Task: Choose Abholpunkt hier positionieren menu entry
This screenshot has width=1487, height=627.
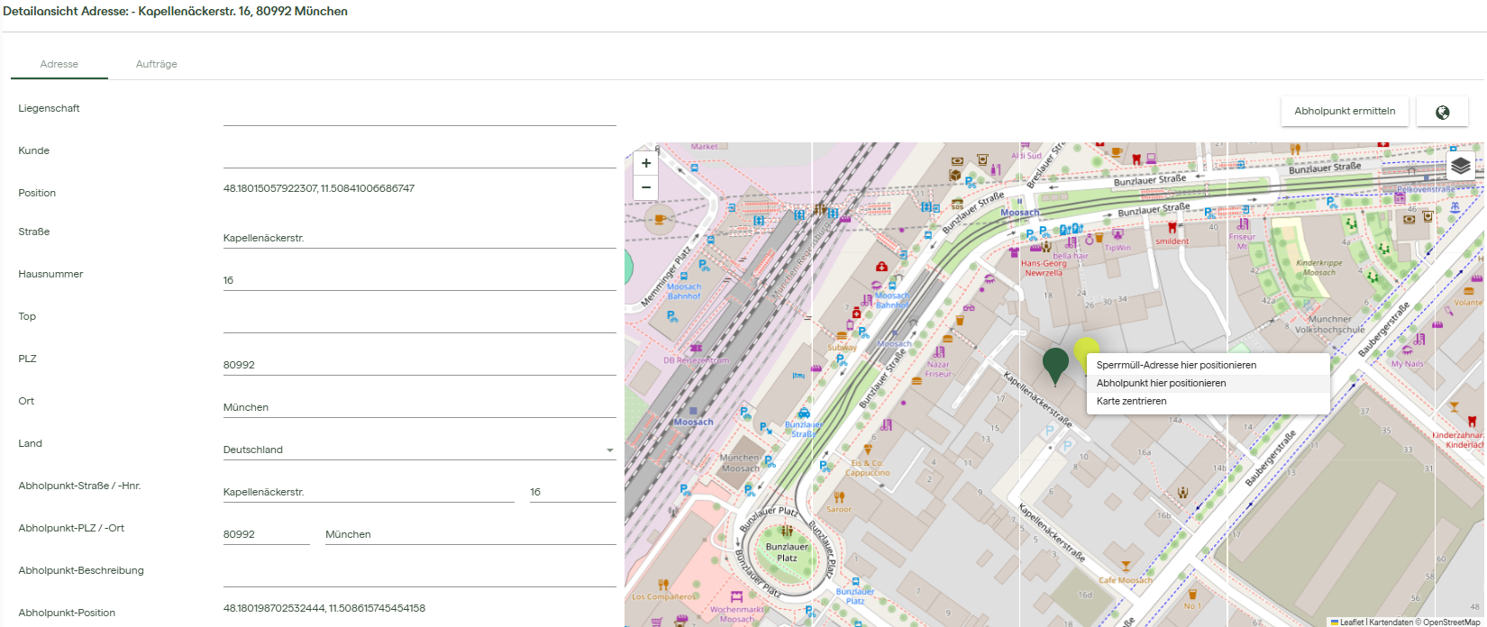Action: click(1161, 383)
